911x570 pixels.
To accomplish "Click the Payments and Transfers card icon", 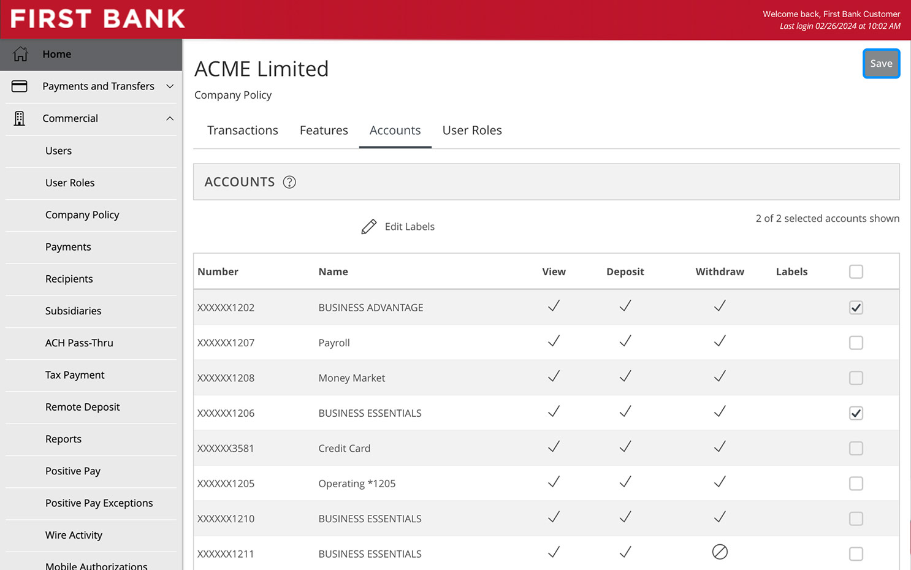I will (x=20, y=86).
